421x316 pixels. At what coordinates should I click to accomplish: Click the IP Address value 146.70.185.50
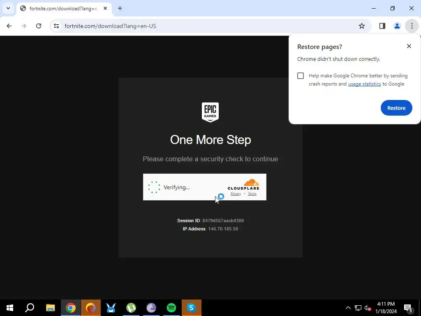(223, 229)
